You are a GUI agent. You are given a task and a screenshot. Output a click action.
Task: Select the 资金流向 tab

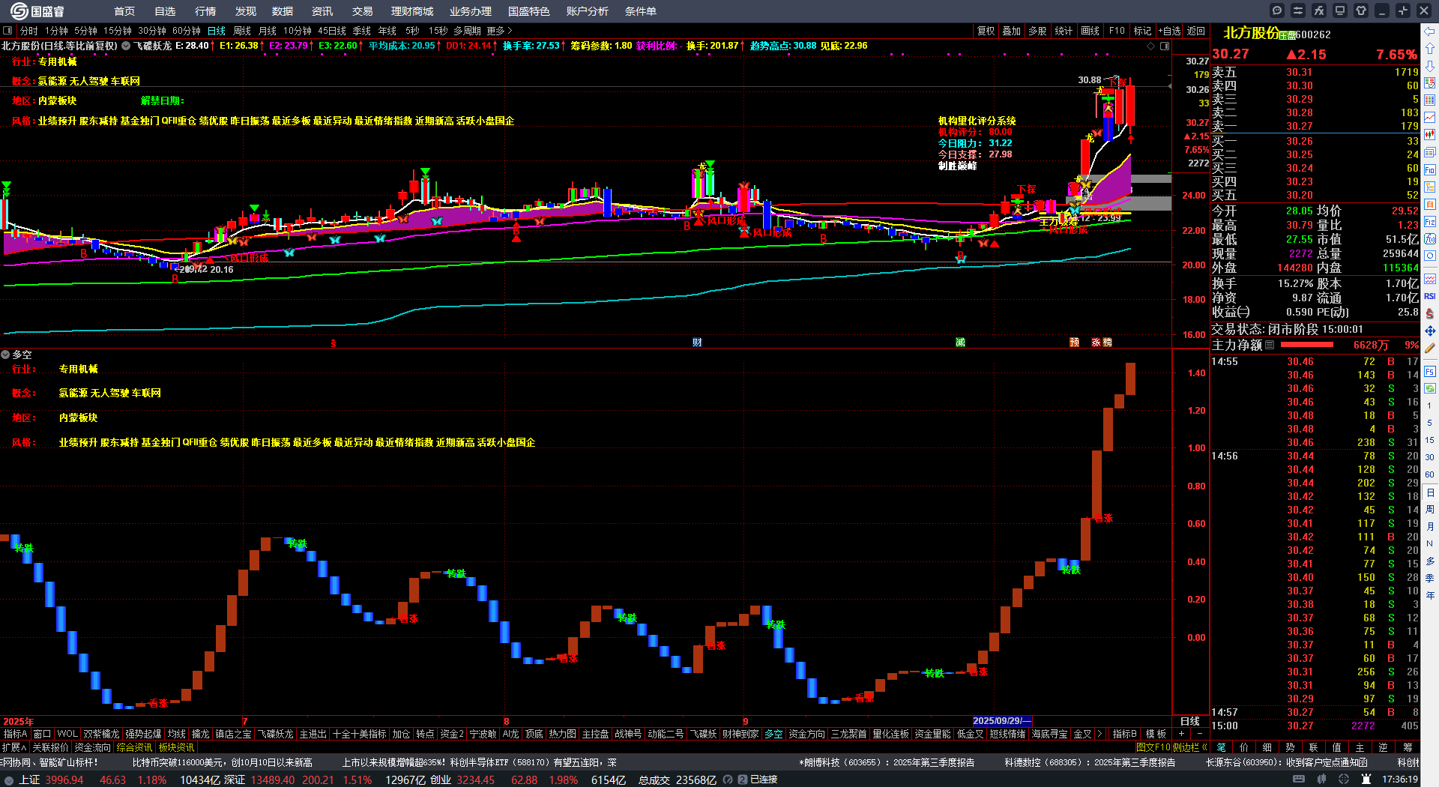tap(92, 747)
